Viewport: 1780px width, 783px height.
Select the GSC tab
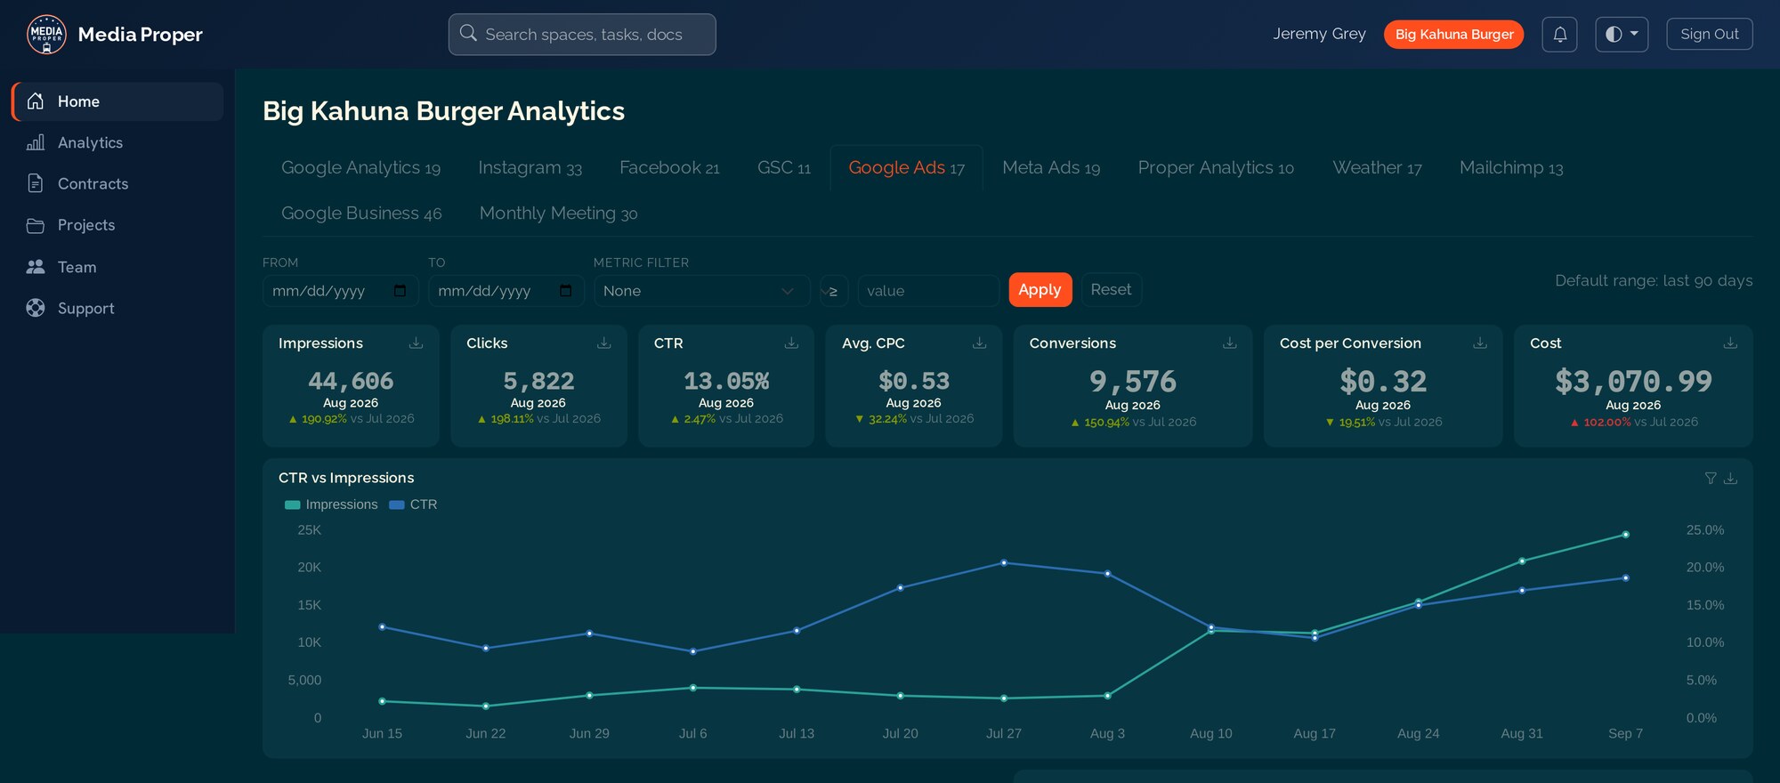click(x=784, y=168)
